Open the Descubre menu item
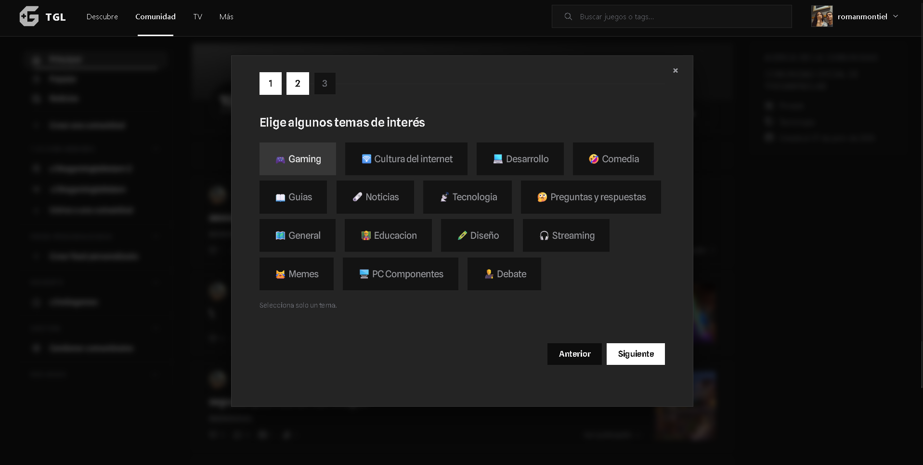This screenshot has height=465, width=923. [102, 16]
